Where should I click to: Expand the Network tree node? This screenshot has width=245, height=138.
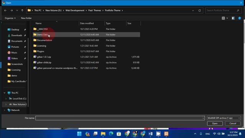coord(5,110)
